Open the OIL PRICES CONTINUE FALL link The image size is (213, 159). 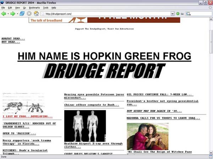point(160,94)
